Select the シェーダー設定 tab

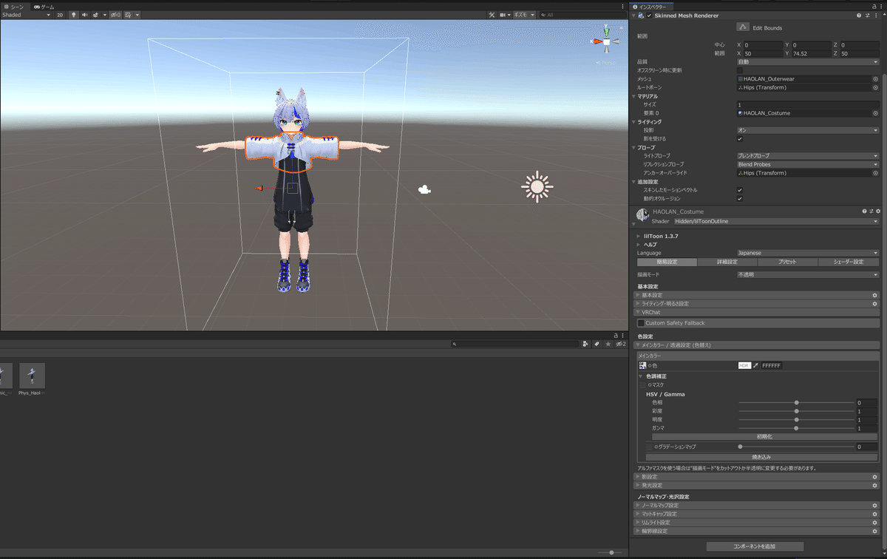pos(849,262)
